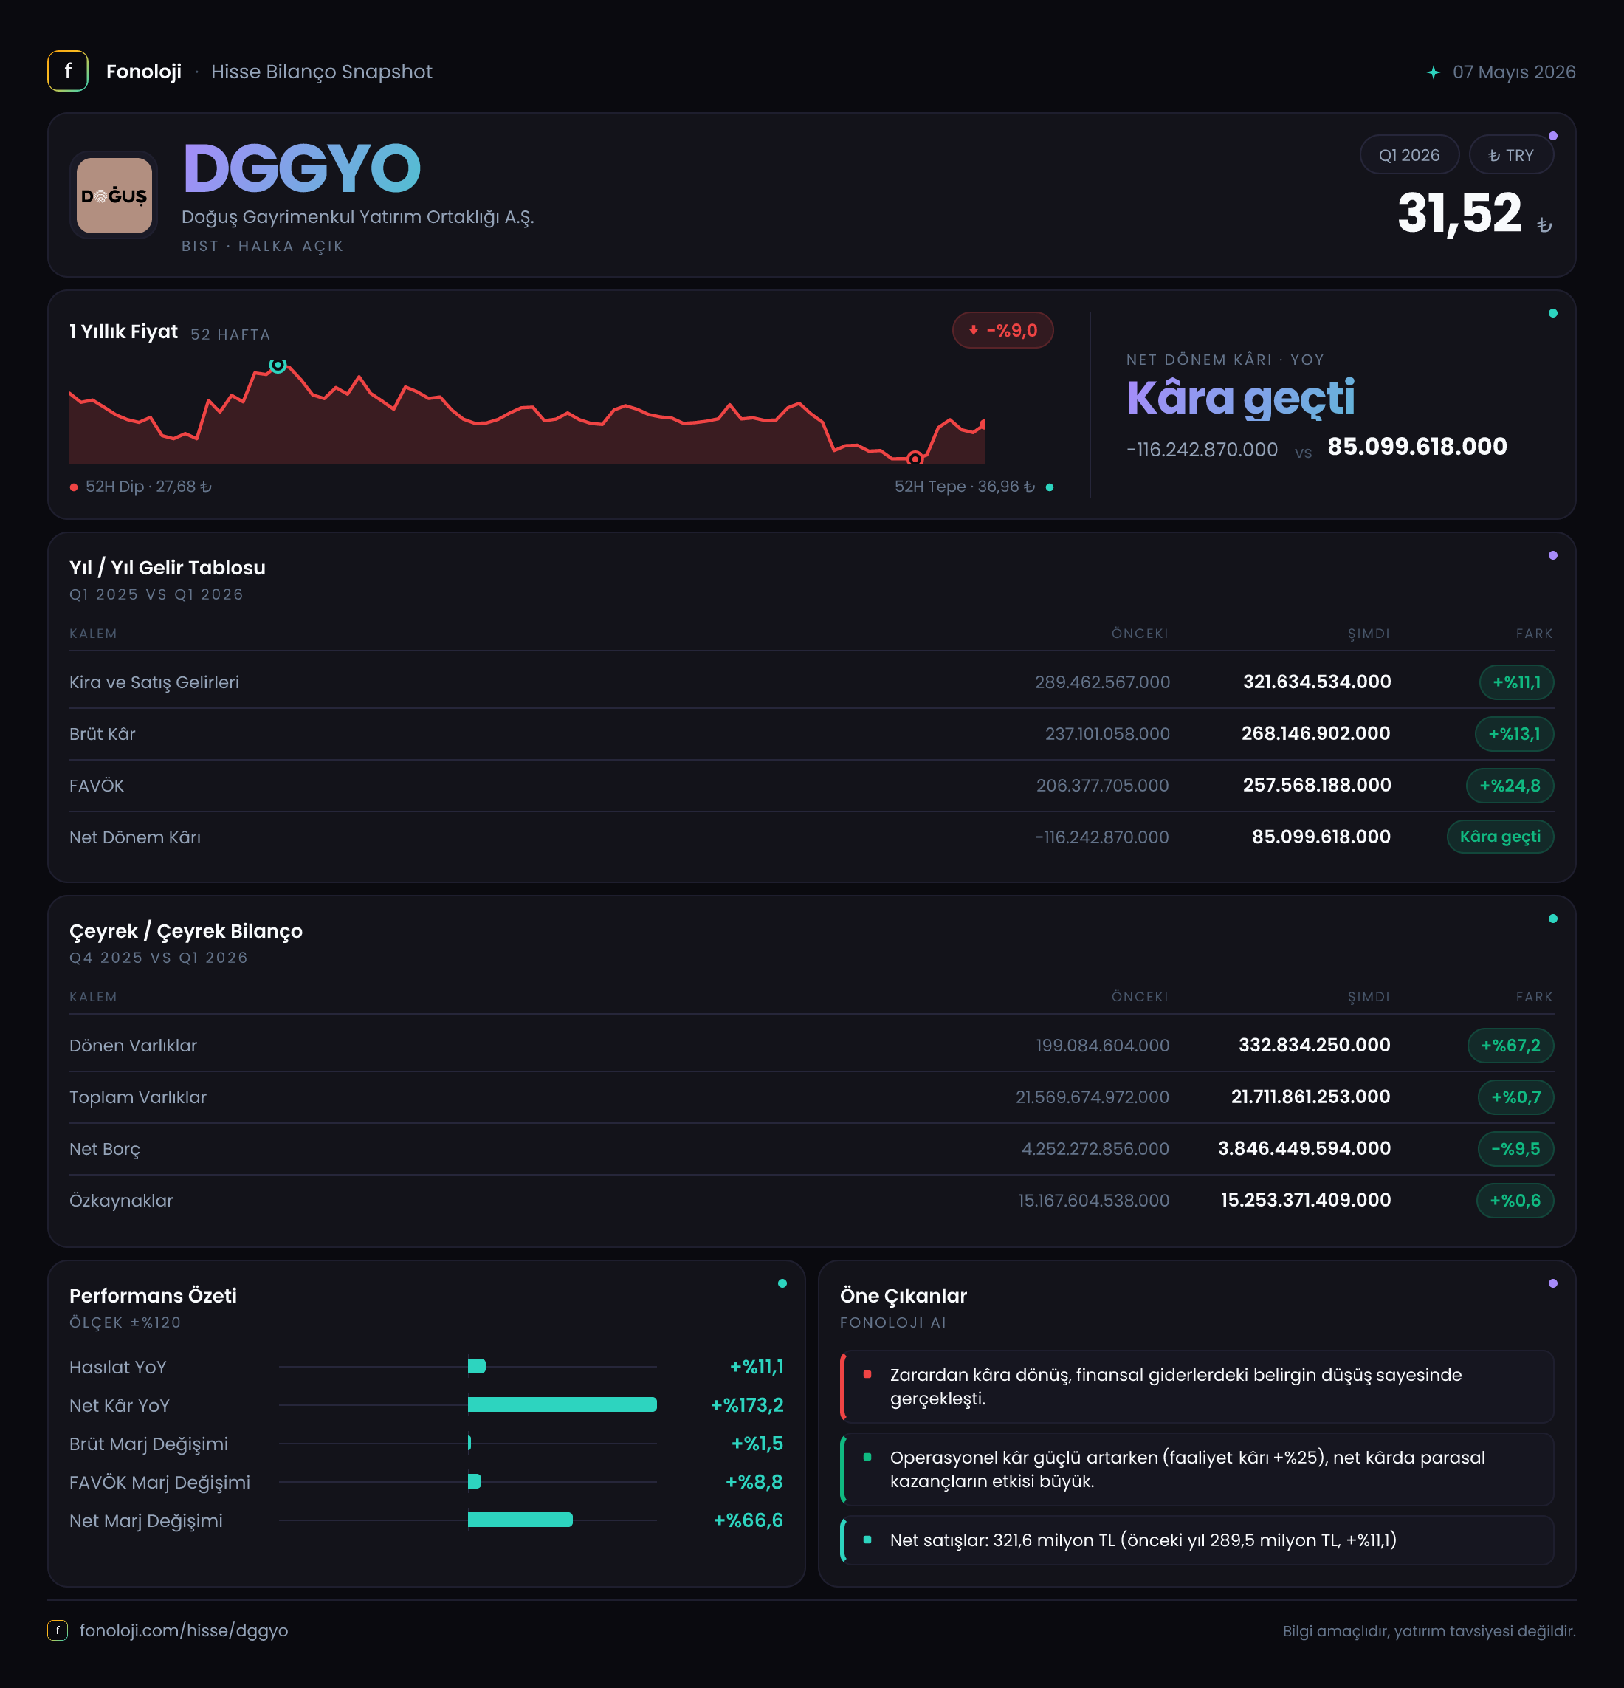This screenshot has width=1624, height=1688.
Task: Select the Q1 2026 period pill
Action: (1408, 155)
